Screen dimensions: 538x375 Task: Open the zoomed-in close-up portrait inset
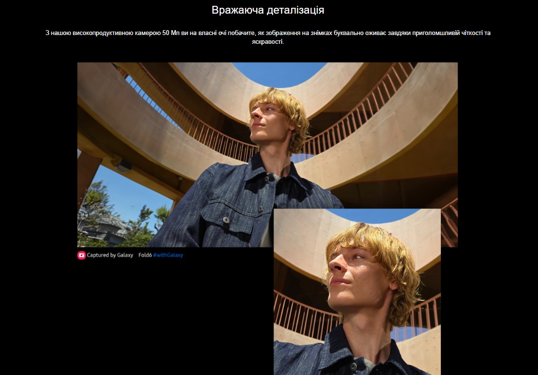[357, 292]
